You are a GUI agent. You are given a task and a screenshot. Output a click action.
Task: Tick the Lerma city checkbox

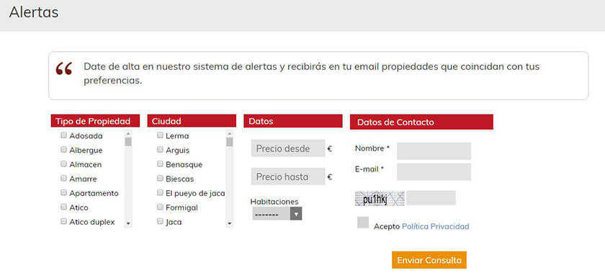[x=160, y=135]
